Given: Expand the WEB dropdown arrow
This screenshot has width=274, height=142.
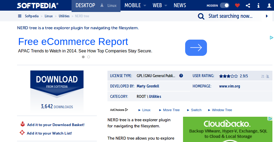Looking at the screenshot, I should [166, 6].
